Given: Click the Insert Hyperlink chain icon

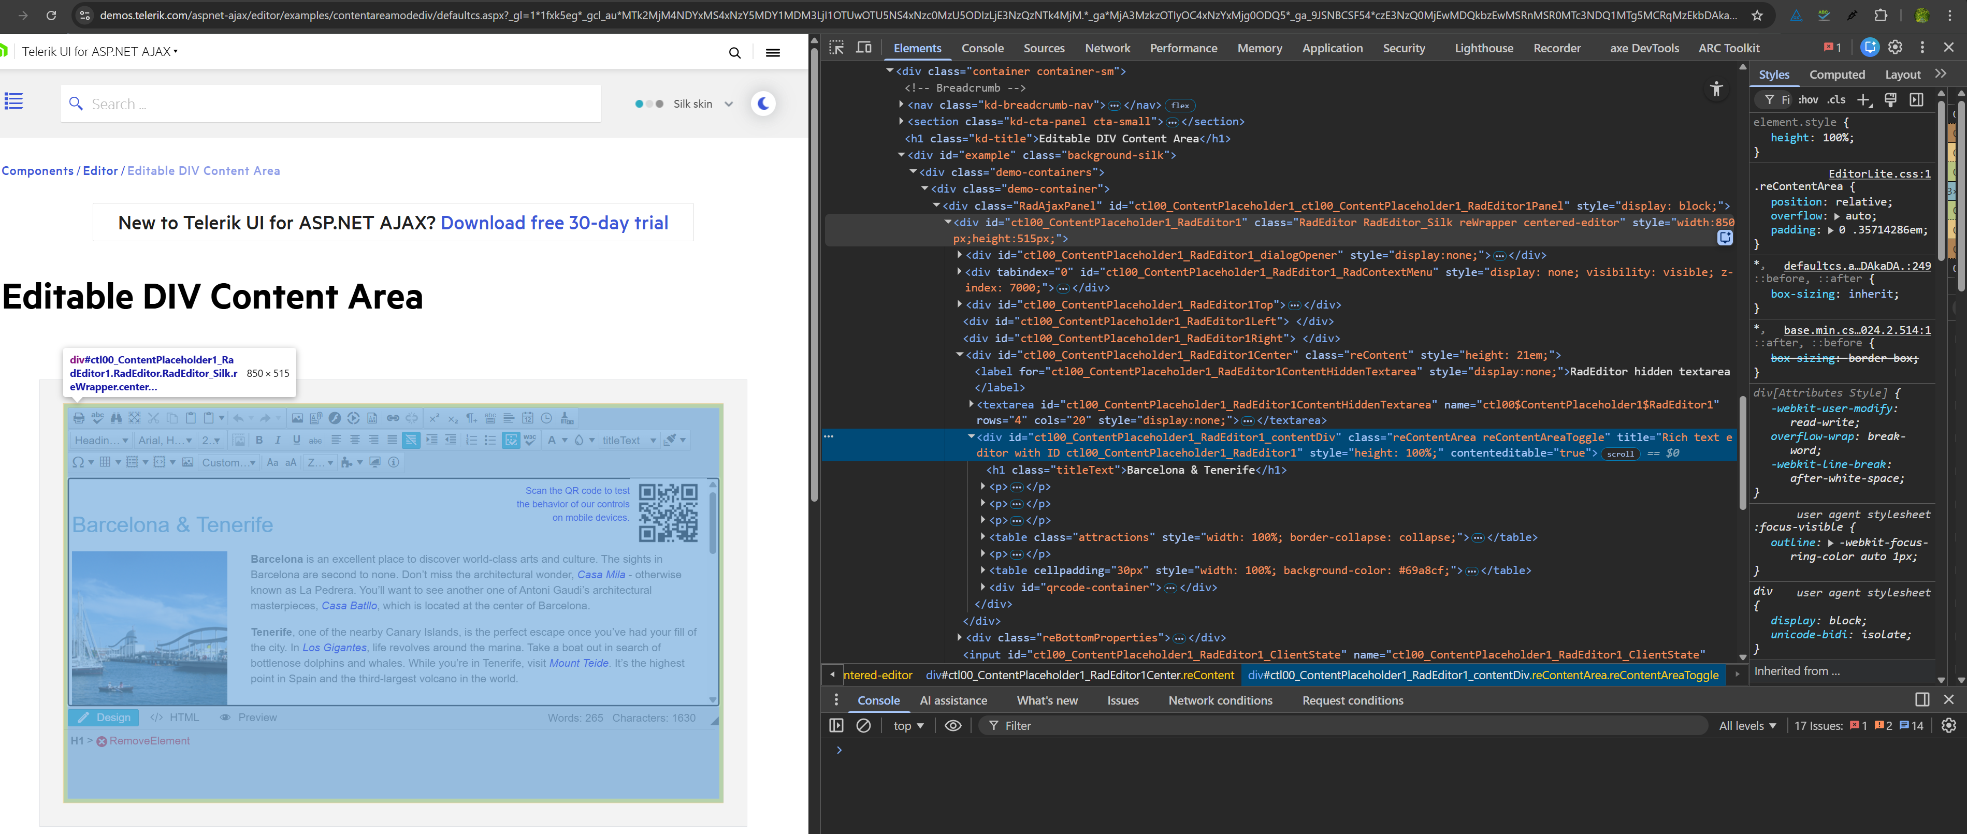Looking at the screenshot, I should 393,418.
